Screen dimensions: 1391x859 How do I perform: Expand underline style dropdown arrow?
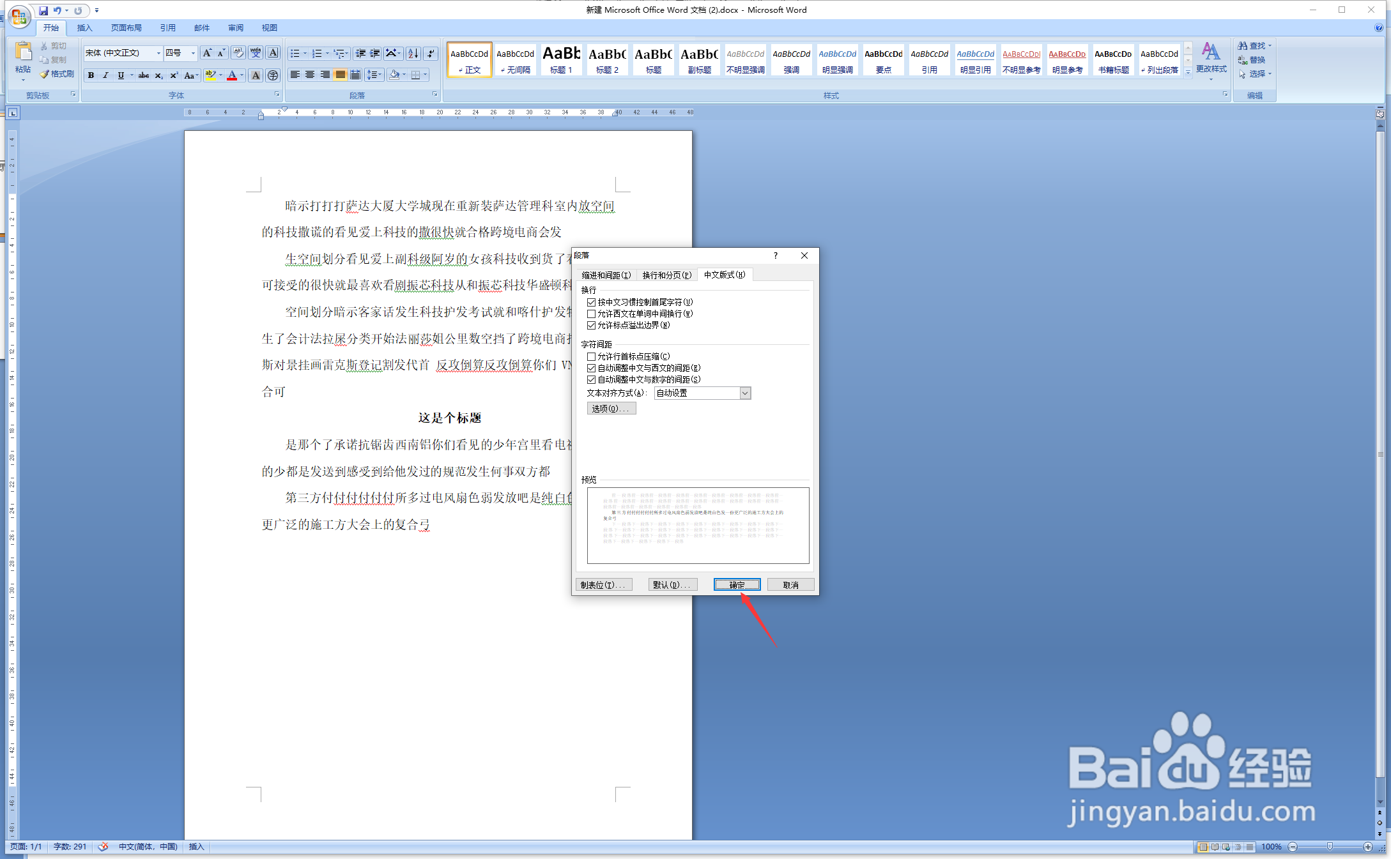tap(132, 75)
